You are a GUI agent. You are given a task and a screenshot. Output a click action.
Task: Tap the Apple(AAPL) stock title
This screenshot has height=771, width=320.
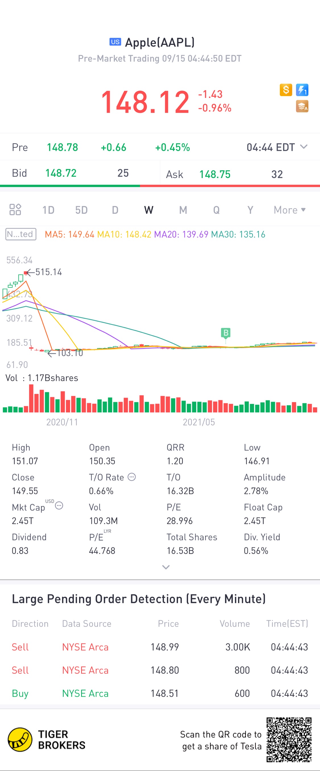pos(160,42)
